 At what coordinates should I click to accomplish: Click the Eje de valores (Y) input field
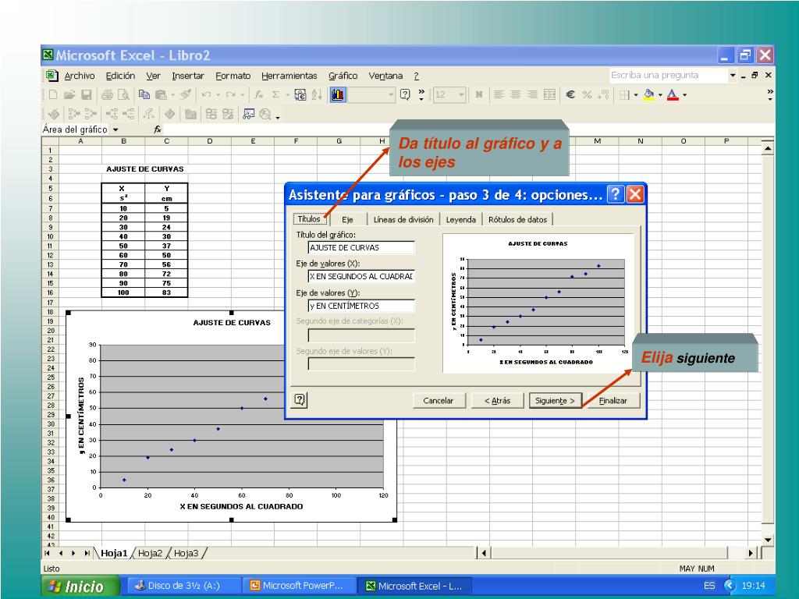coord(361,306)
